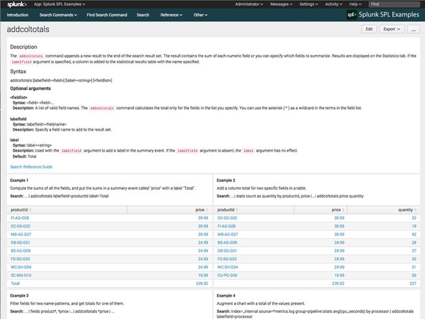Click DC-SG-G02 in Example 1 table

click(x=21, y=226)
